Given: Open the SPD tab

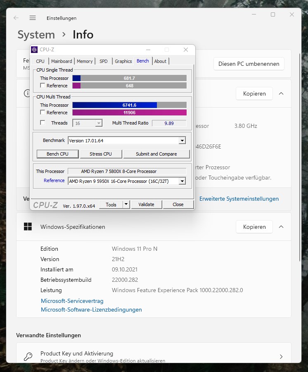Looking at the screenshot, I should coord(104,61).
